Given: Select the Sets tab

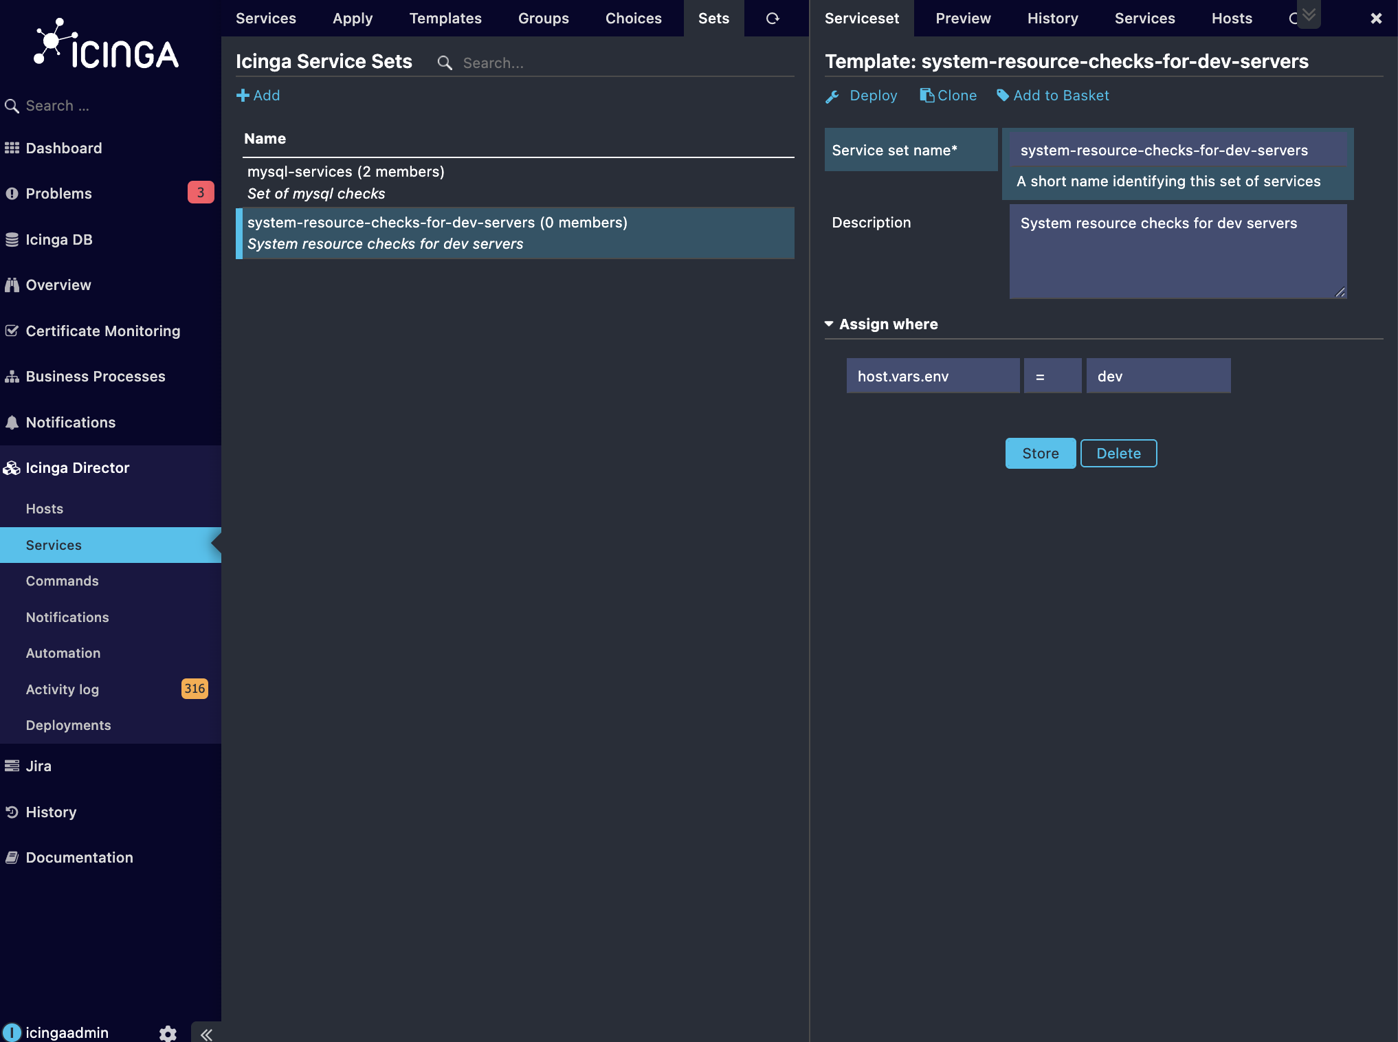Looking at the screenshot, I should click(x=713, y=19).
